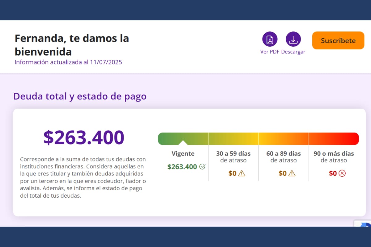Click warning triangle under 60 a 89 días
The height and width of the screenshot is (247, 371).
(x=292, y=174)
